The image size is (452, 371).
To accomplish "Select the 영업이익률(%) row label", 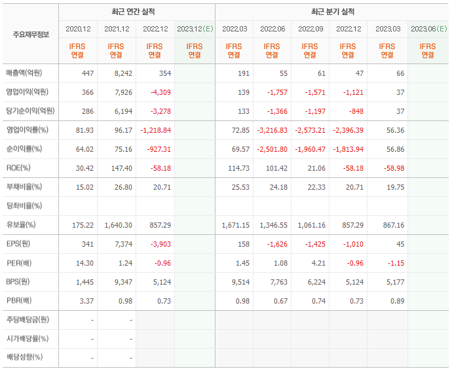I will (28, 130).
